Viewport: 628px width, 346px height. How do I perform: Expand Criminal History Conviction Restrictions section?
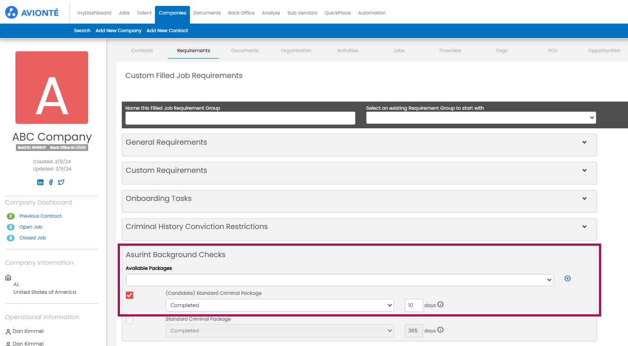click(584, 227)
